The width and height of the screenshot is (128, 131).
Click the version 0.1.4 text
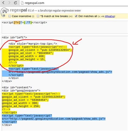pos(31,11)
